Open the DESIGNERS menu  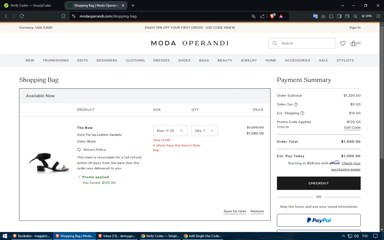pyautogui.click(x=107, y=60)
